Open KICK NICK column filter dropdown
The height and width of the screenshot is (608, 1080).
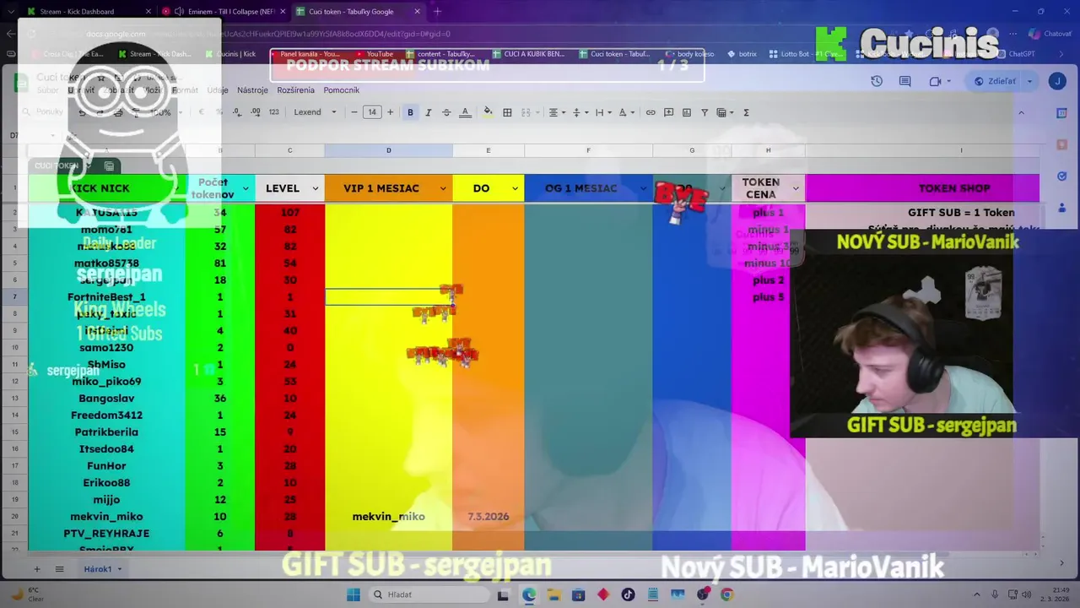tap(175, 188)
